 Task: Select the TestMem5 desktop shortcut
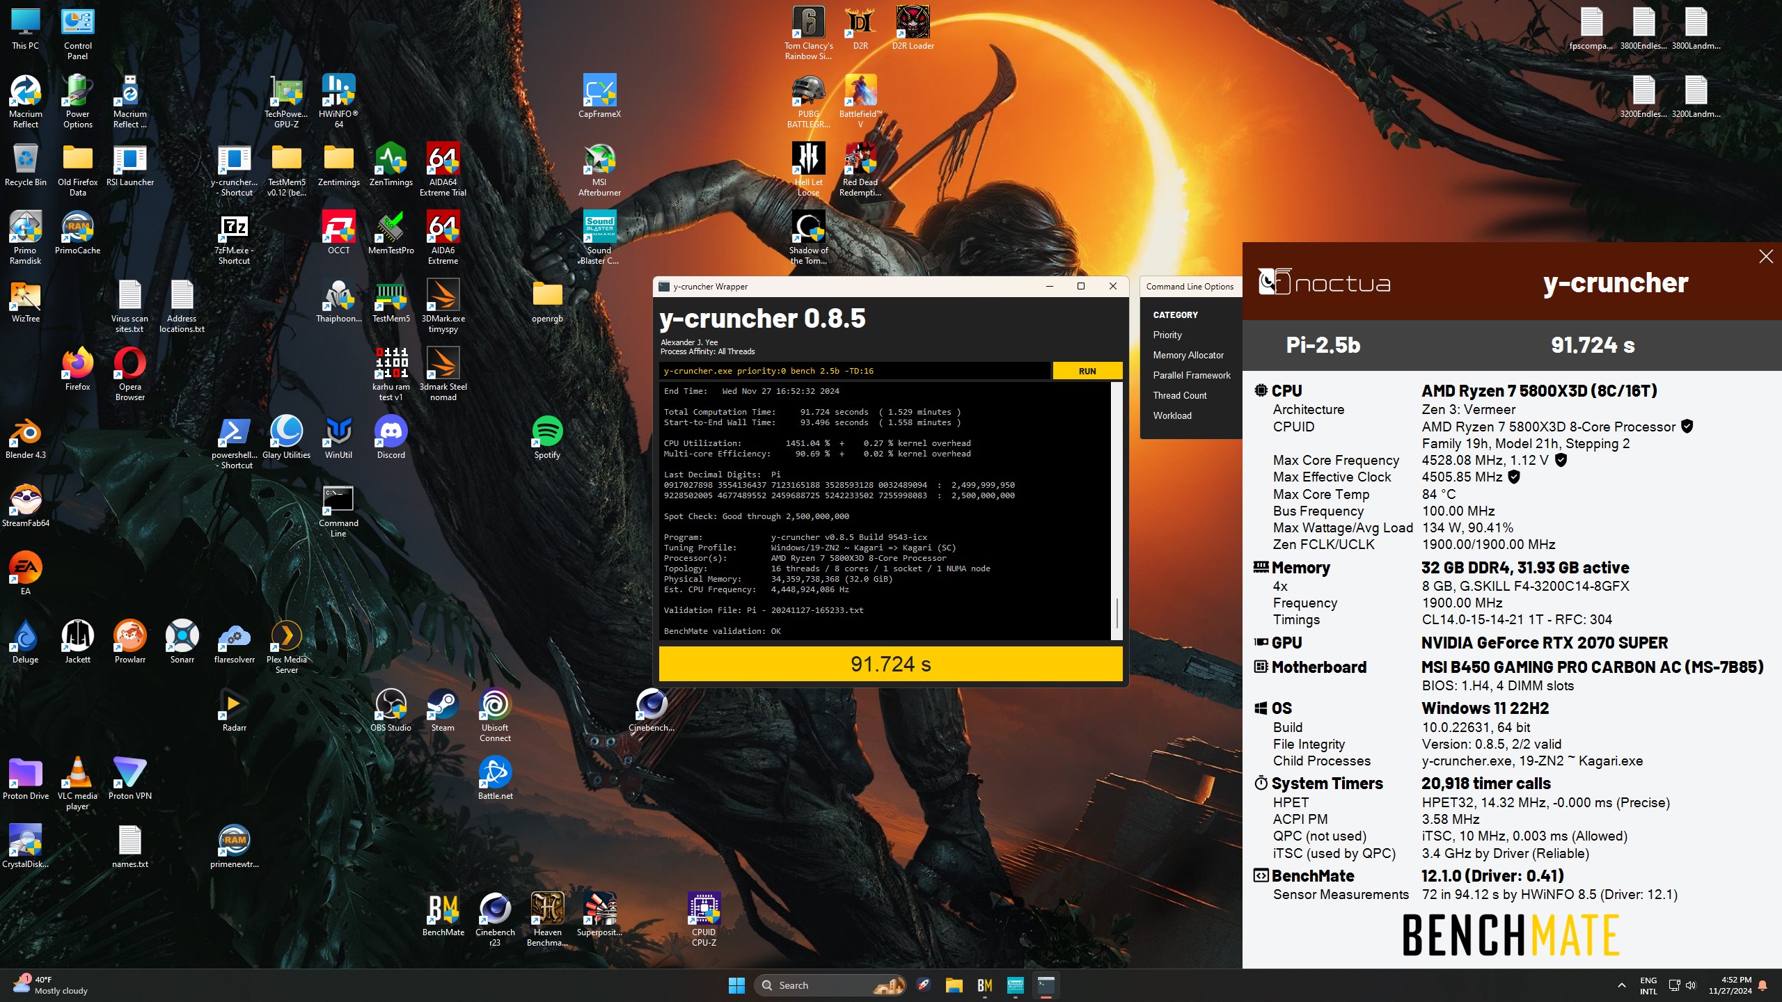[391, 301]
